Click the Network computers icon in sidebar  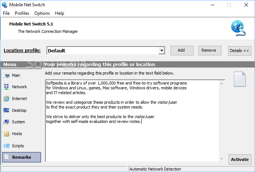point(7,87)
